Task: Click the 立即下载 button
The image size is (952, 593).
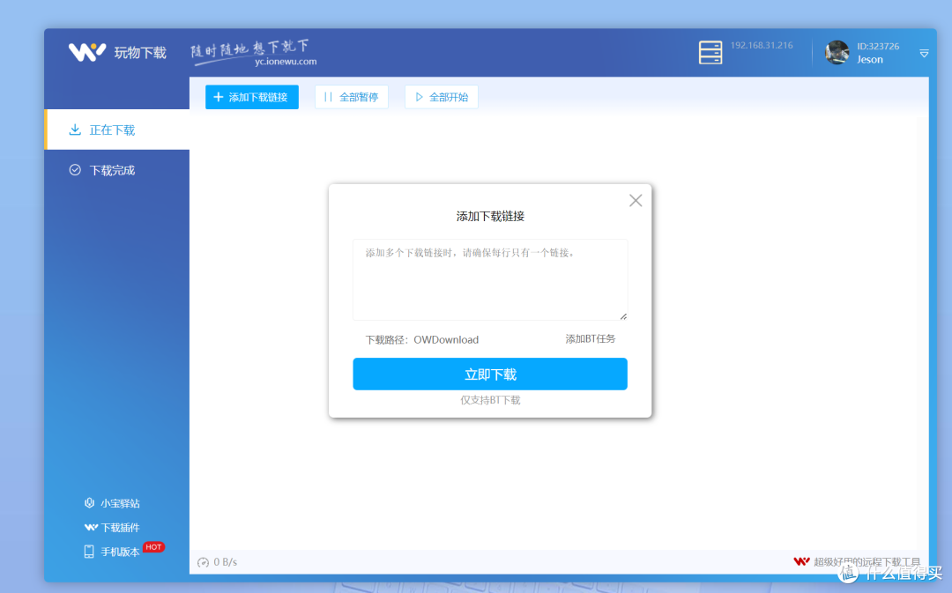Action: (x=490, y=374)
